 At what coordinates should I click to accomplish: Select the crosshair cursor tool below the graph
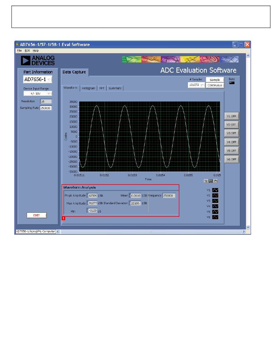pos(206,181)
